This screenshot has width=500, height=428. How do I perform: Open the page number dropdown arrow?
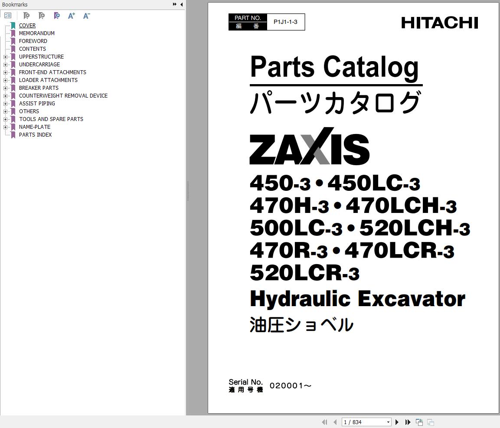click(x=388, y=422)
